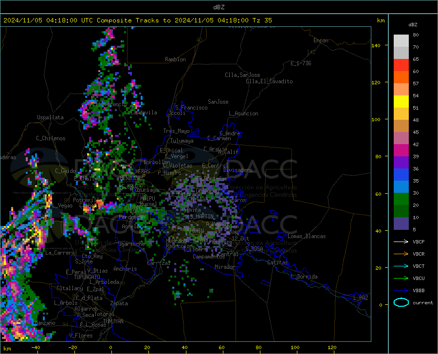
Task: Click the cyan VBCT arrow icon
Action: 401,266
